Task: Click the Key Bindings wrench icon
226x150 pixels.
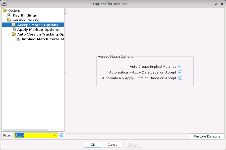Action: coord(9,15)
